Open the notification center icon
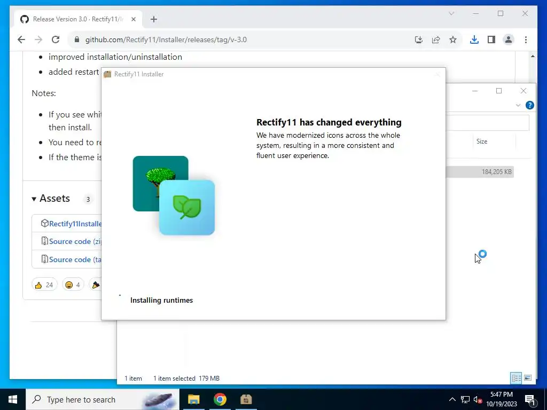 coord(530,399)
